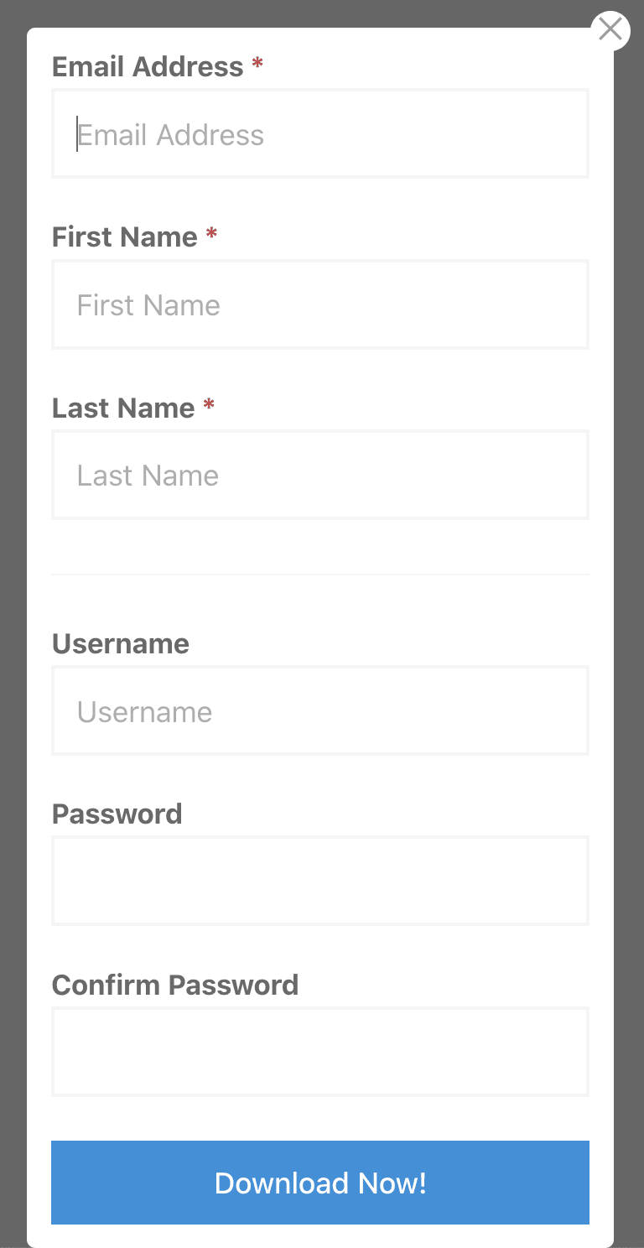Image resolution: width=644 pixels, height=1248 pixels.
Task: Click the red asterisk after Last Name
Action: 209,406
